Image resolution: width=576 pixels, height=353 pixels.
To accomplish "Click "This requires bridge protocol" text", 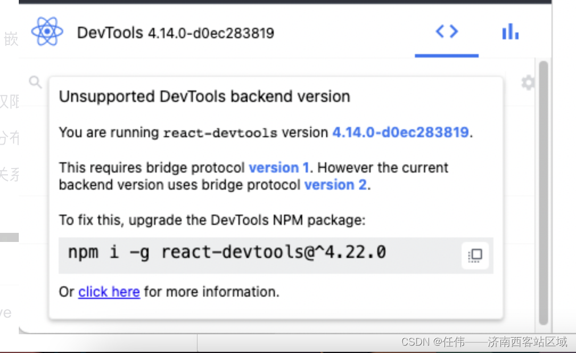I will pyautogui.click(x=153, y=168).
